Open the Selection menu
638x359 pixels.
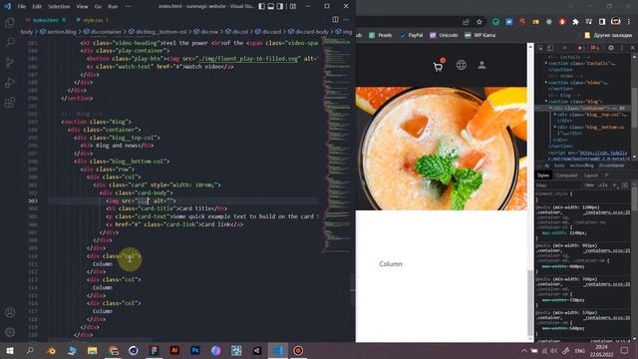[59, 7]
